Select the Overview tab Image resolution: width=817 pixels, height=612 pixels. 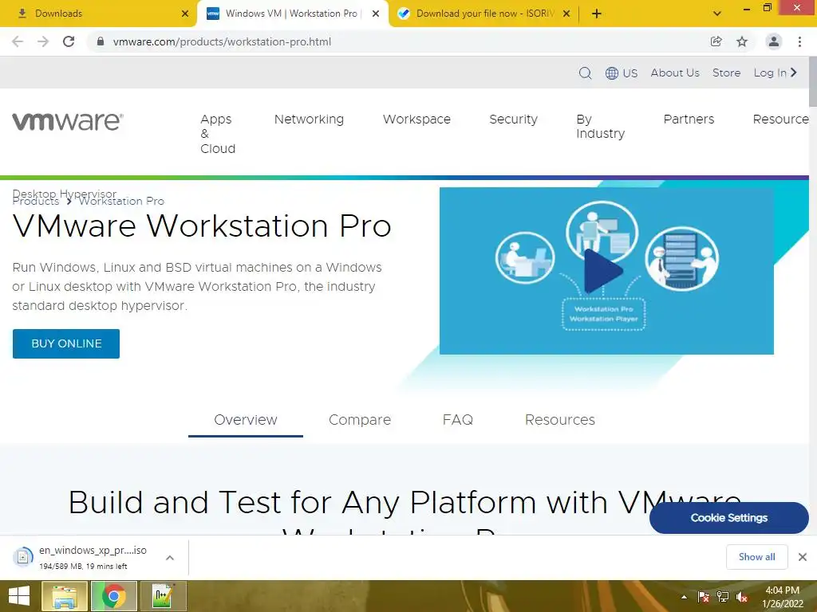246,419
